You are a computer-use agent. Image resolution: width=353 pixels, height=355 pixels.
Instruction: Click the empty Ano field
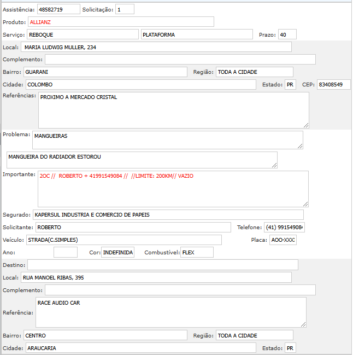pos(66,252)
